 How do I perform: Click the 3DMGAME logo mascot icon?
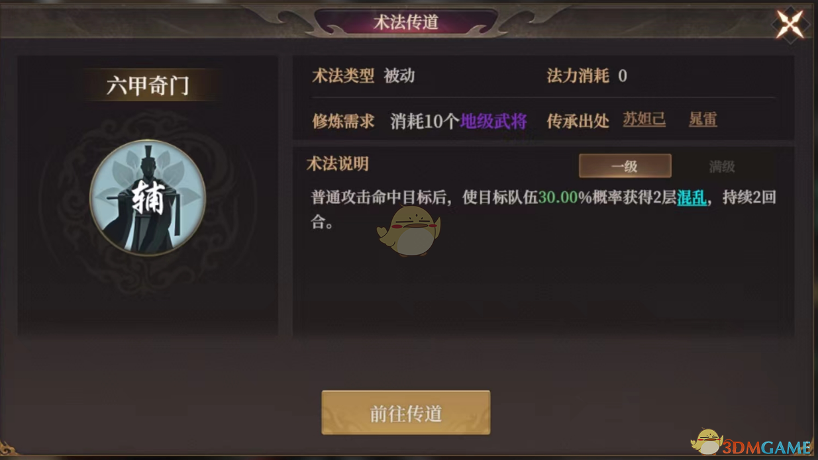(x=706, y=442)
